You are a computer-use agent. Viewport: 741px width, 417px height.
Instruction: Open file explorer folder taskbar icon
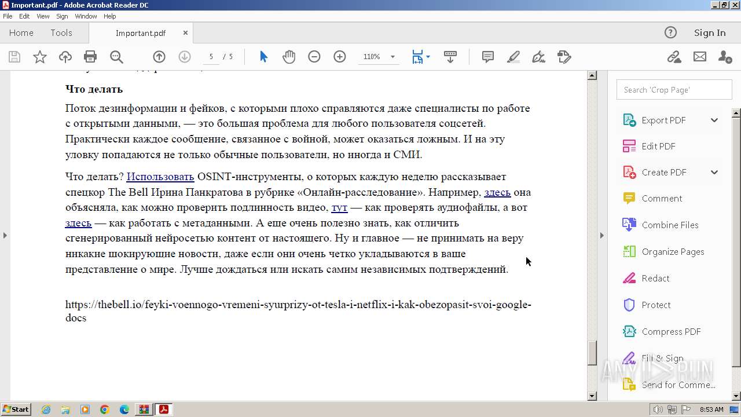[x=65, y=409]
